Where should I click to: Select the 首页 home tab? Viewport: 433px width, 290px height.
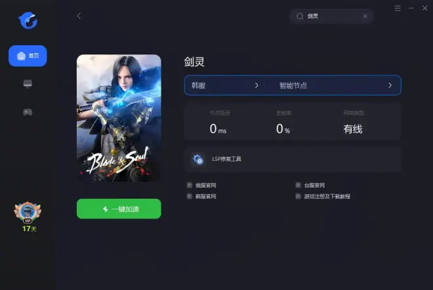28,56
